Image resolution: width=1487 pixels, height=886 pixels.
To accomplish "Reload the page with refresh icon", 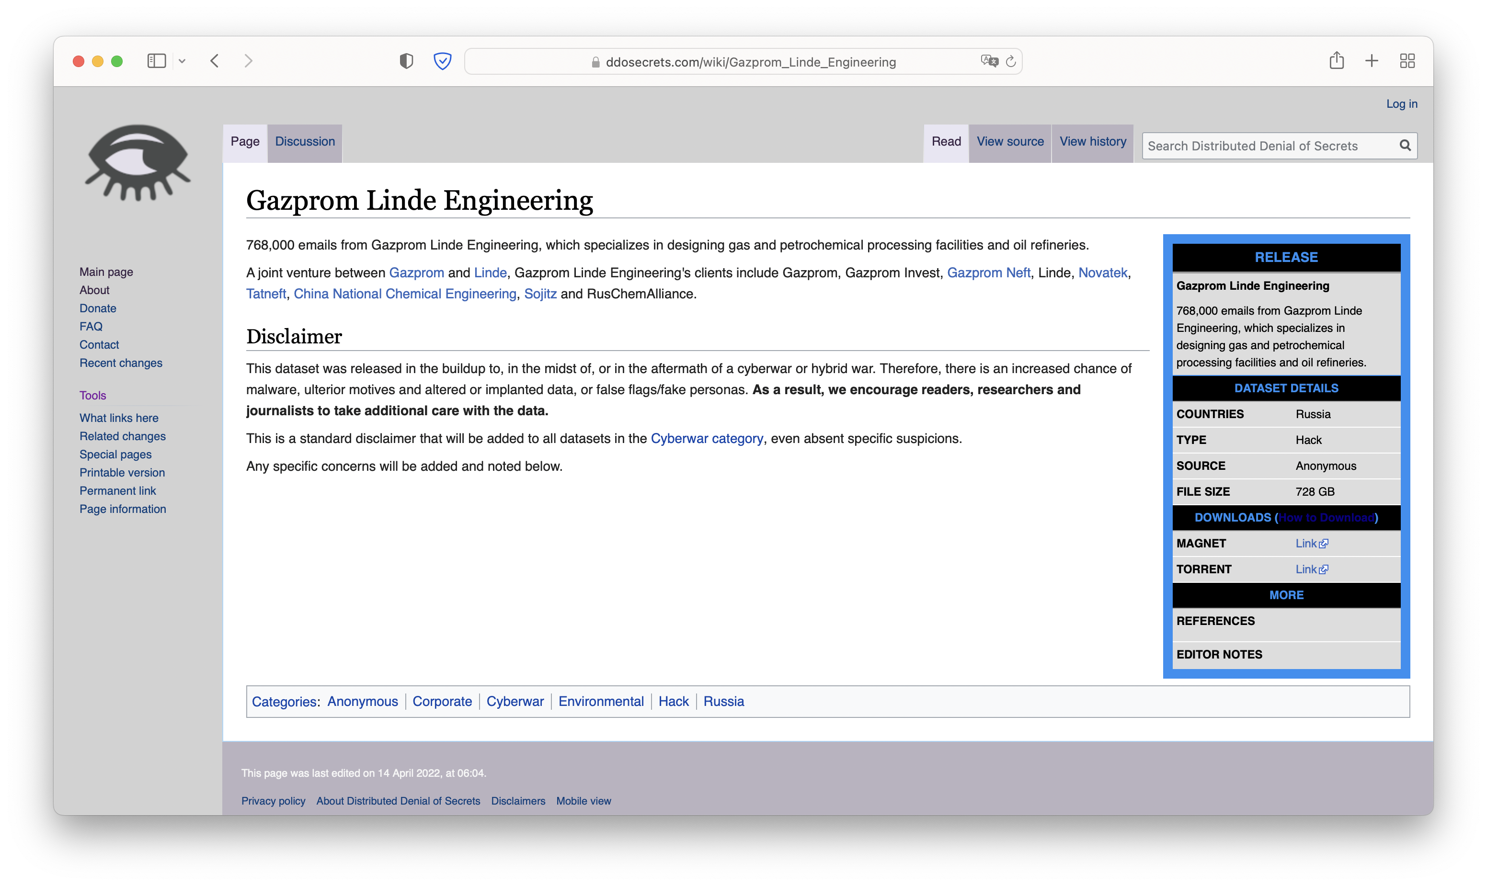I will (1010, 61).
